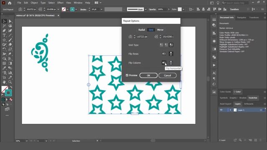Open stroke weight dropdown in control bar
The image size is (267, 150).
coord(101,9)
